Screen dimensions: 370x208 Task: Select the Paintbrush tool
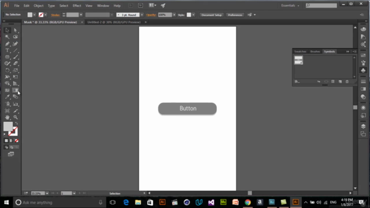(16, 57)
